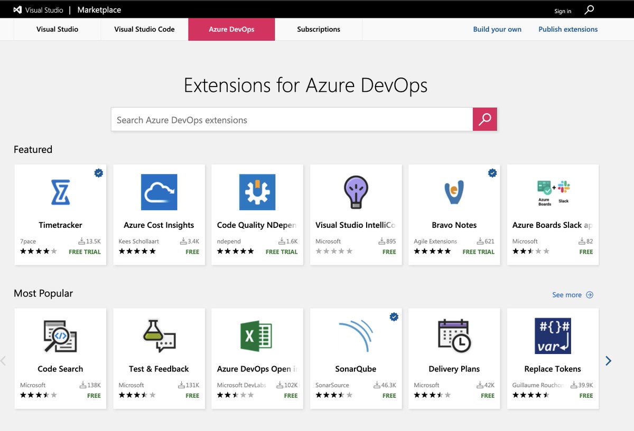Open the search magnifier in the header

click(x=590, y=9)
